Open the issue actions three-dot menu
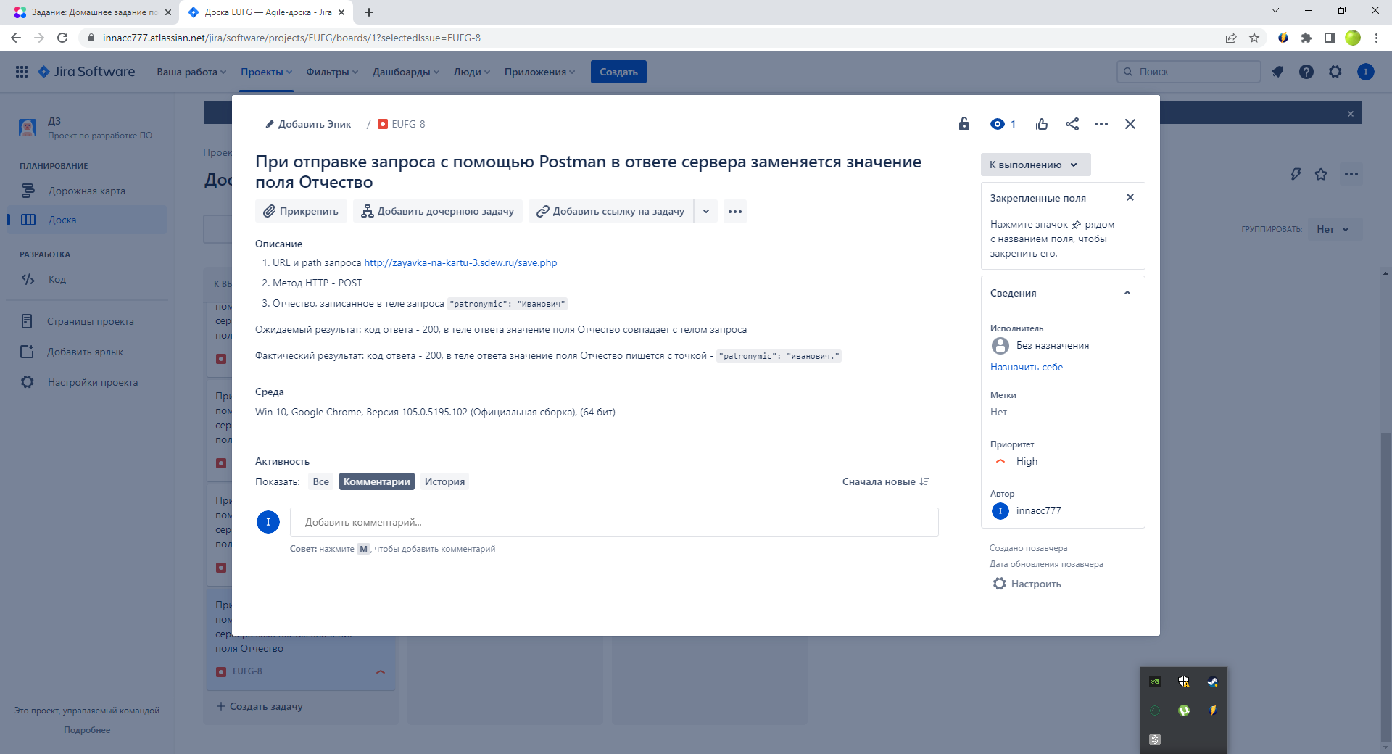 coord(1101,124)
